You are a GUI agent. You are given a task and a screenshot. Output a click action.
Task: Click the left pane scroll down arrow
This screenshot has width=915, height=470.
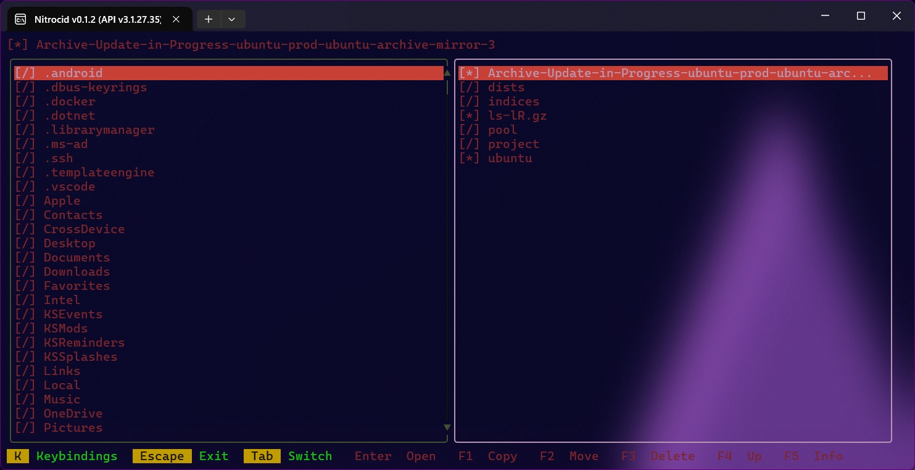click(x=447, y=427)
